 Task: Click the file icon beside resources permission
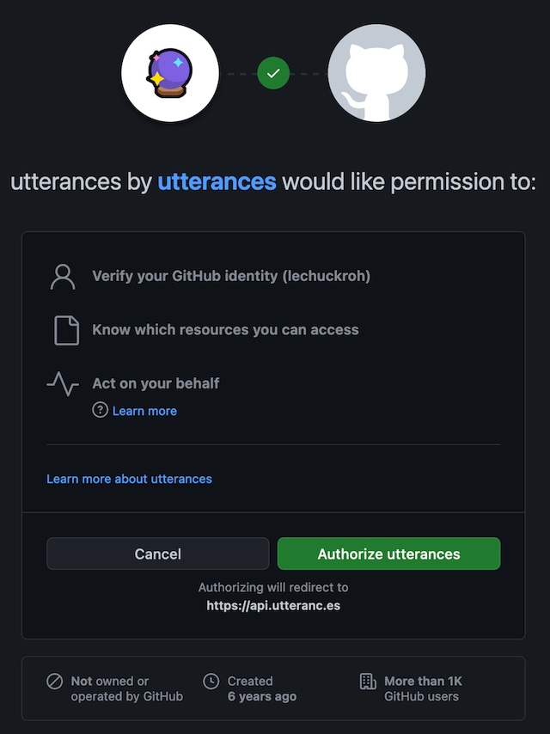[66, 330]
